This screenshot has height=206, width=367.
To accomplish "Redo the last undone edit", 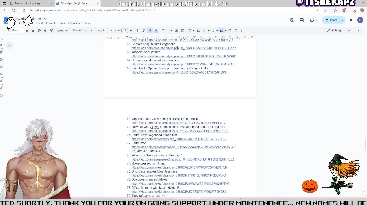I will click(33, 31).
